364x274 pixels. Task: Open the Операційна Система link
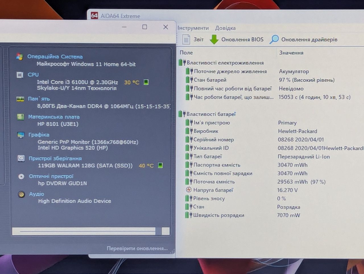click(x=55, y=57)
